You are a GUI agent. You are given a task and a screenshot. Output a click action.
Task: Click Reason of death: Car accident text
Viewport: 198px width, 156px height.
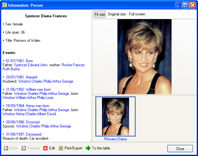point(26,138)
